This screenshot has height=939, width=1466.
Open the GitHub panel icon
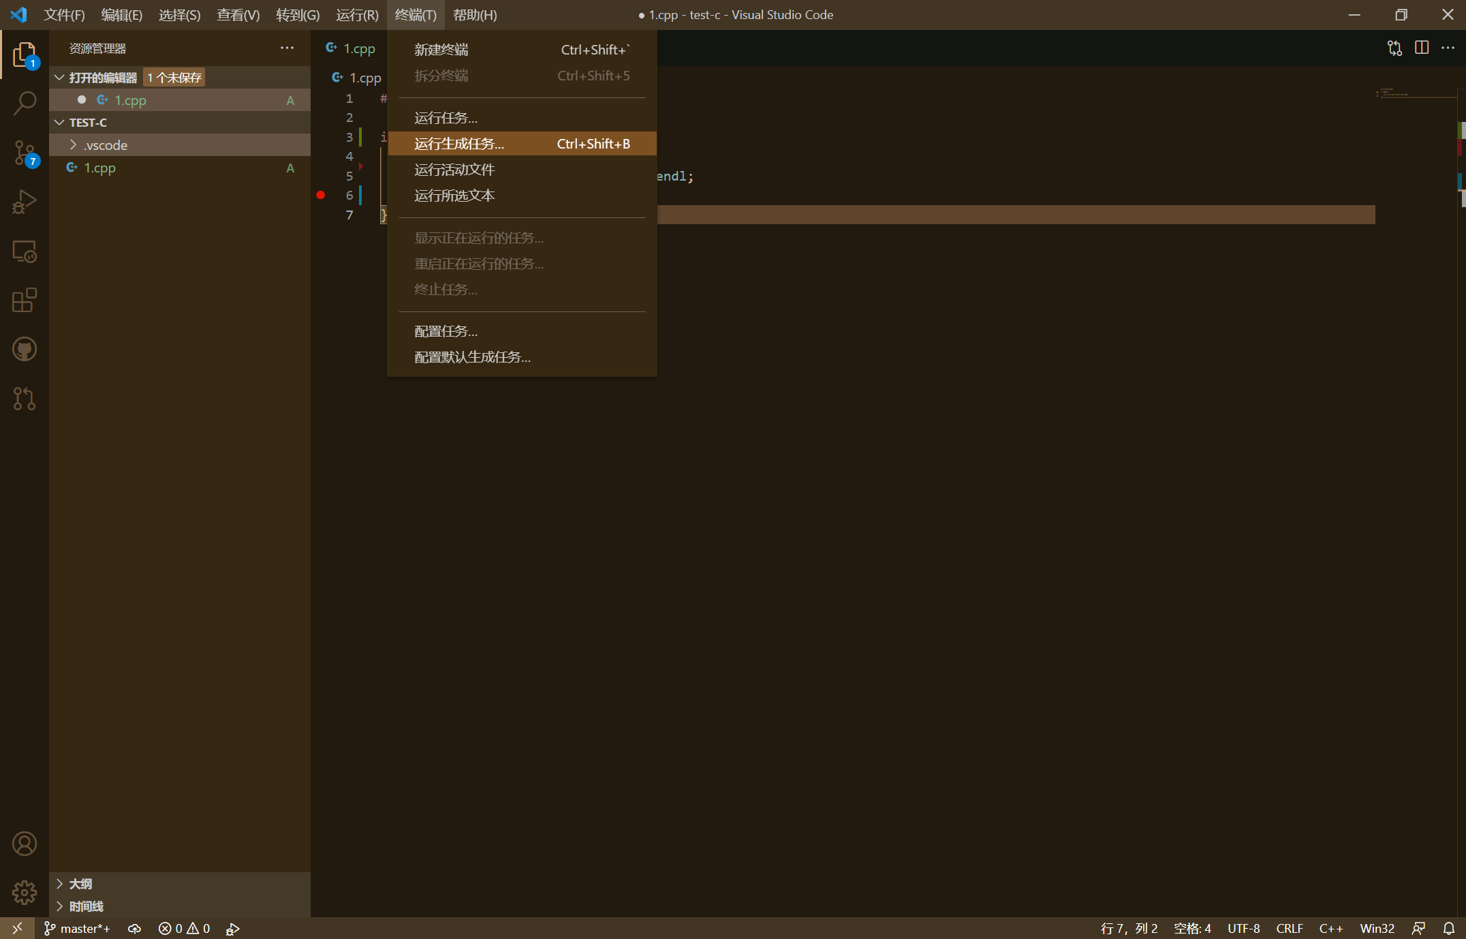coord(25,350)
